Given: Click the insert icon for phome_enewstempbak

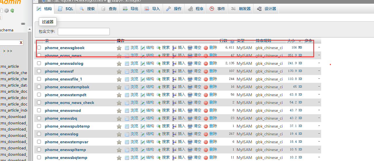Looking at the screenshot, I should click(174, 87).
